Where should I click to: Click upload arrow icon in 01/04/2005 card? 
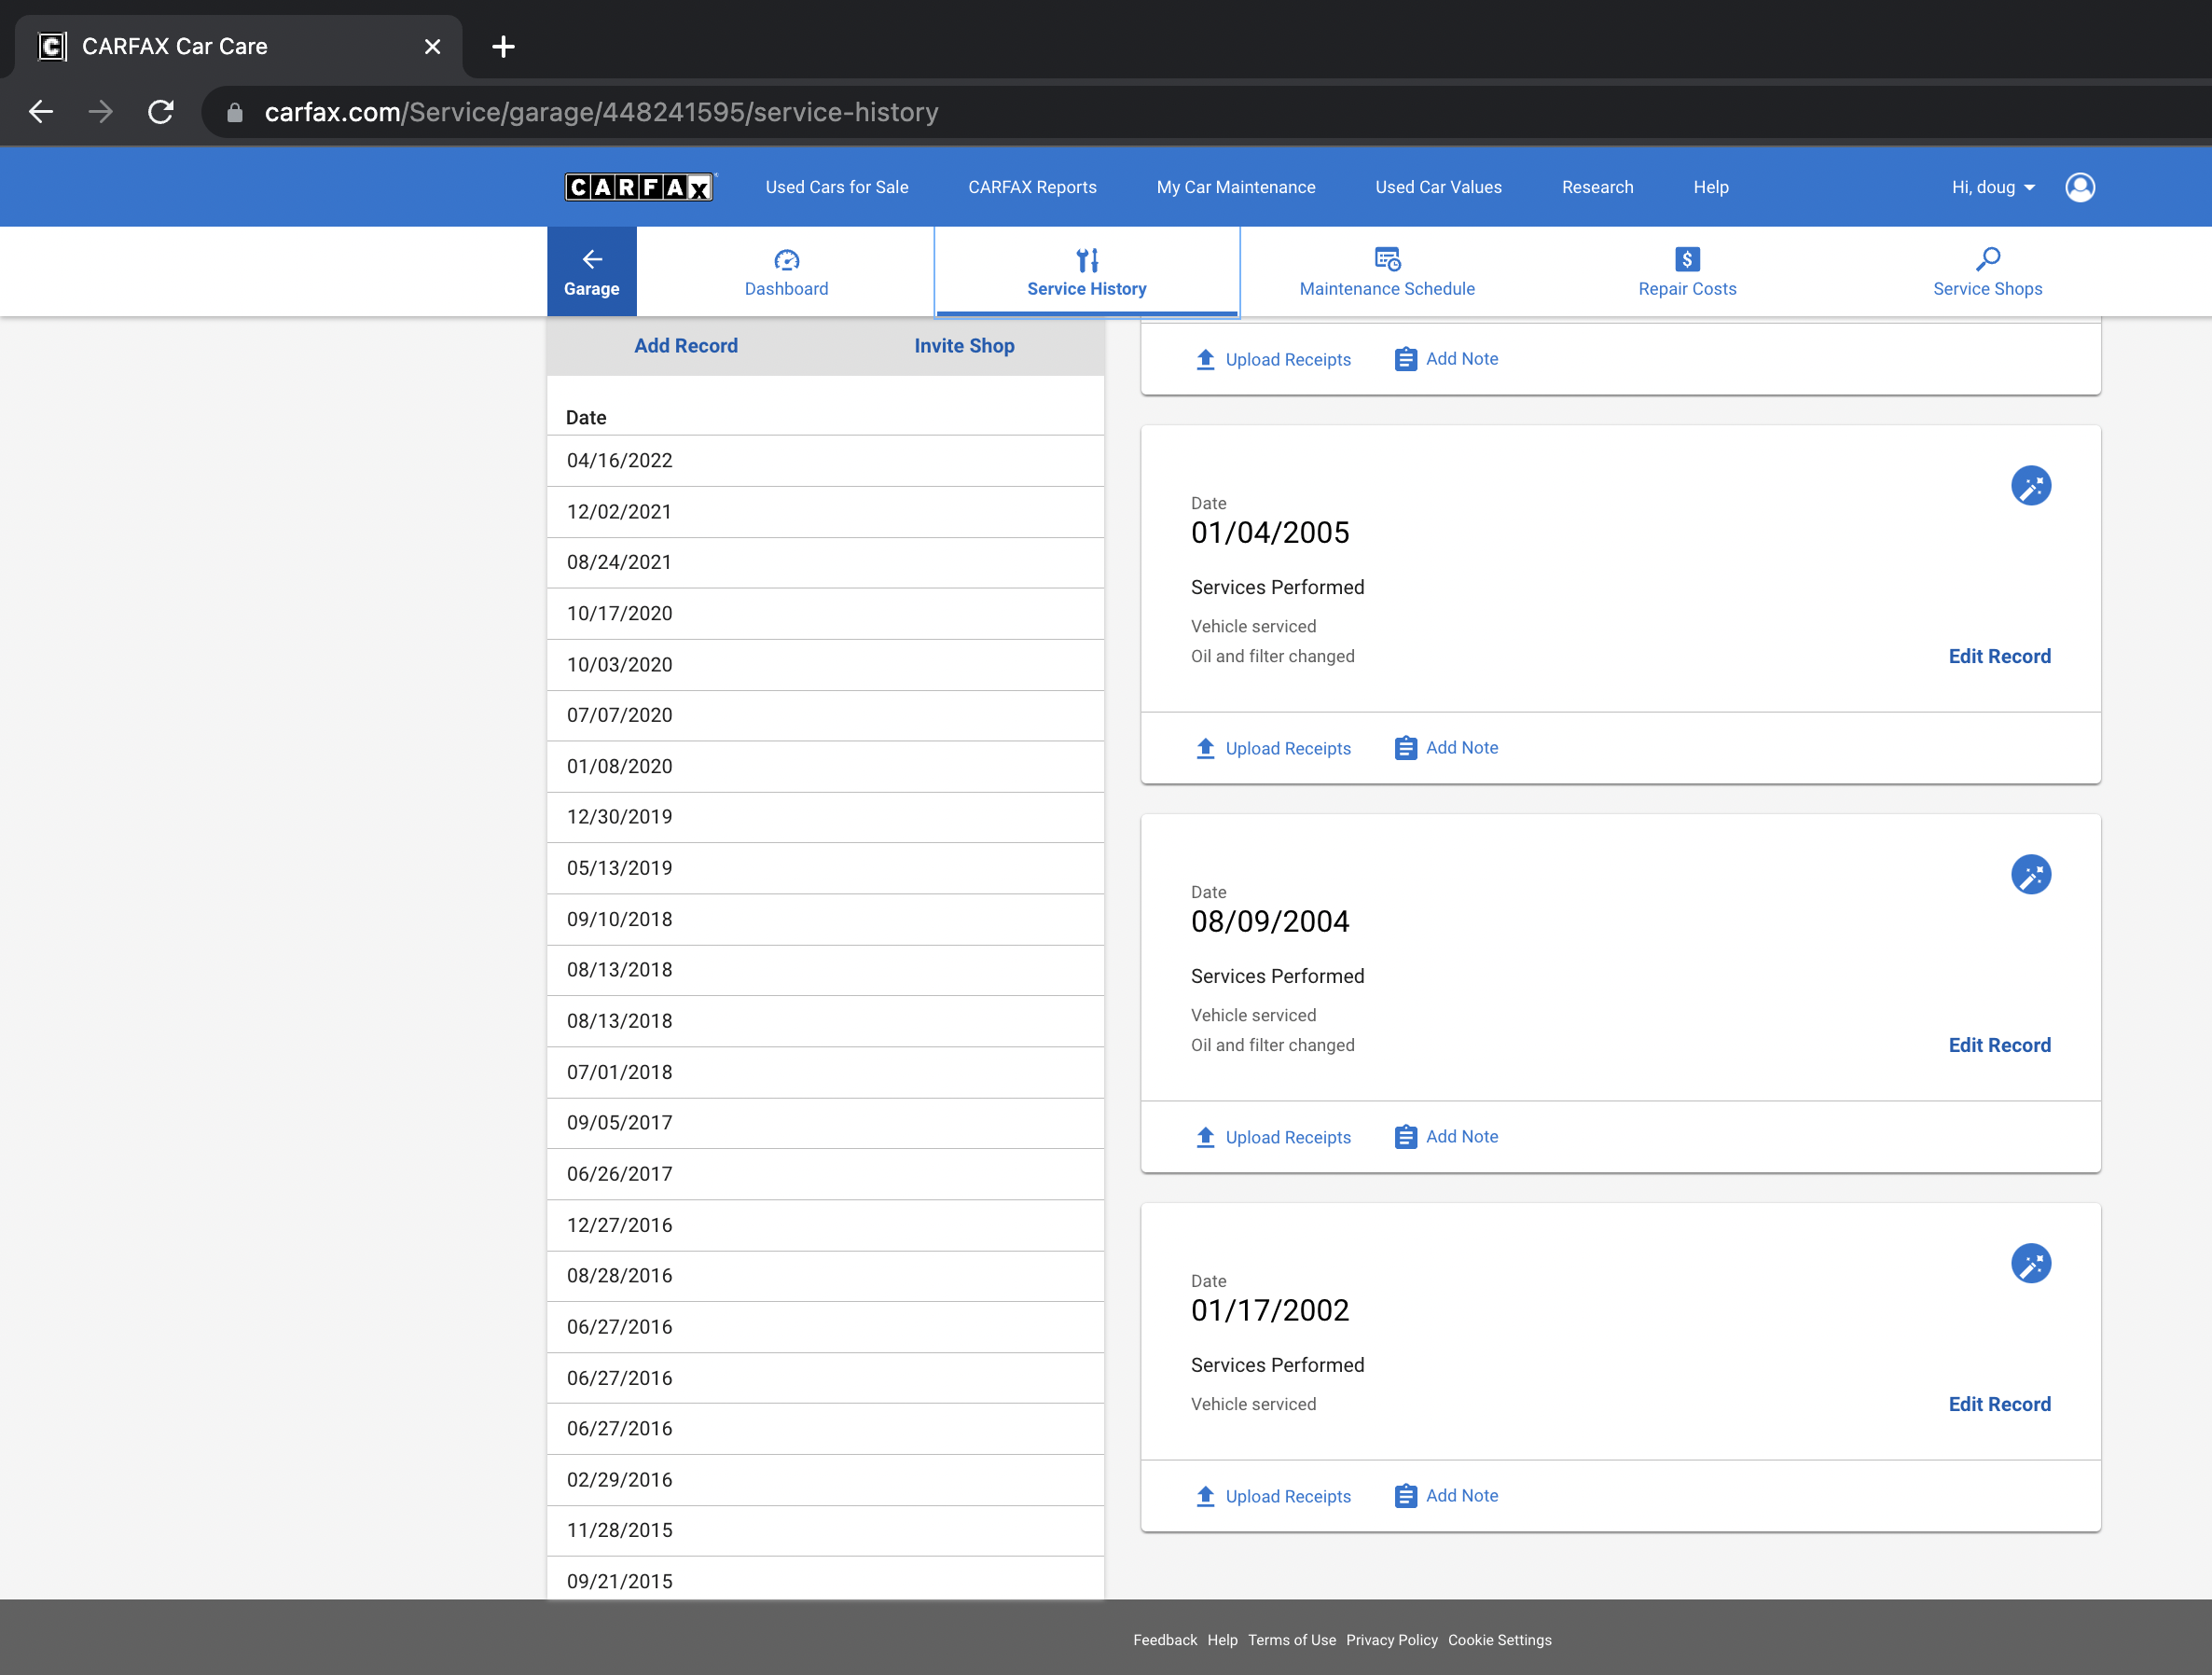click(x=1205, y=748)
